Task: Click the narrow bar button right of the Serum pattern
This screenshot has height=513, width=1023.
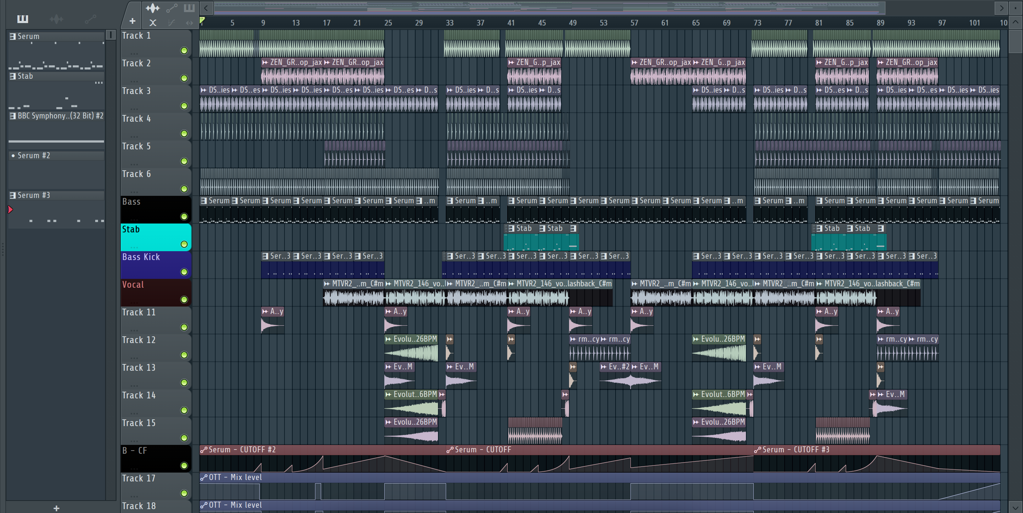Action: tap(111, 35)
